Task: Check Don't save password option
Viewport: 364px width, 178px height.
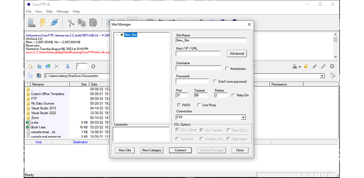Action: [x=215, y=81]
